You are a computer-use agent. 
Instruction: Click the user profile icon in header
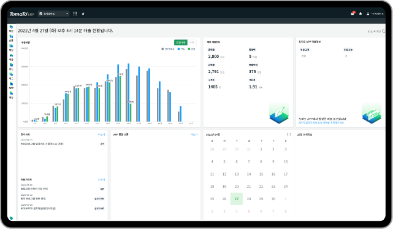point(368,14)
